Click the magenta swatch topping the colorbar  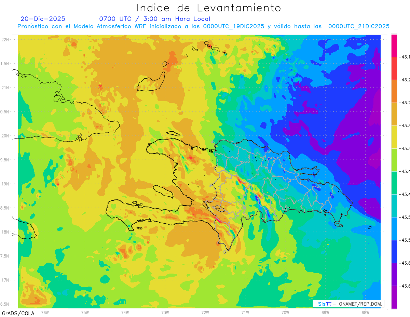tap(394, 45)
